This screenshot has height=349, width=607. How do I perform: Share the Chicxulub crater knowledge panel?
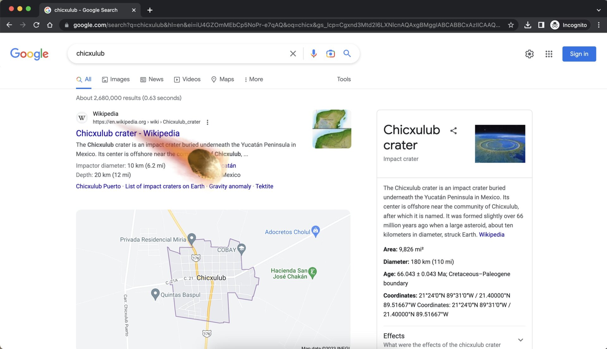coord(453,130)
